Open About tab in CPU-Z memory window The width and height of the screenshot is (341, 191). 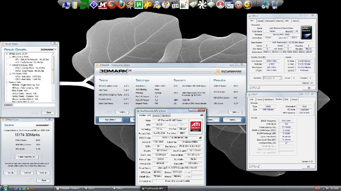294,99
